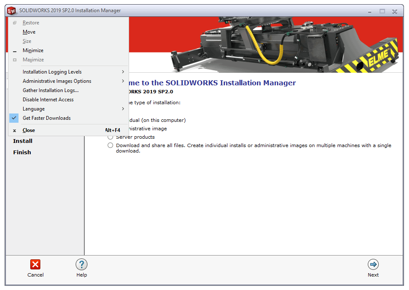Click the Finish step in sidebar
This screenshot has width=409, height=290.
tap(22, 152)
